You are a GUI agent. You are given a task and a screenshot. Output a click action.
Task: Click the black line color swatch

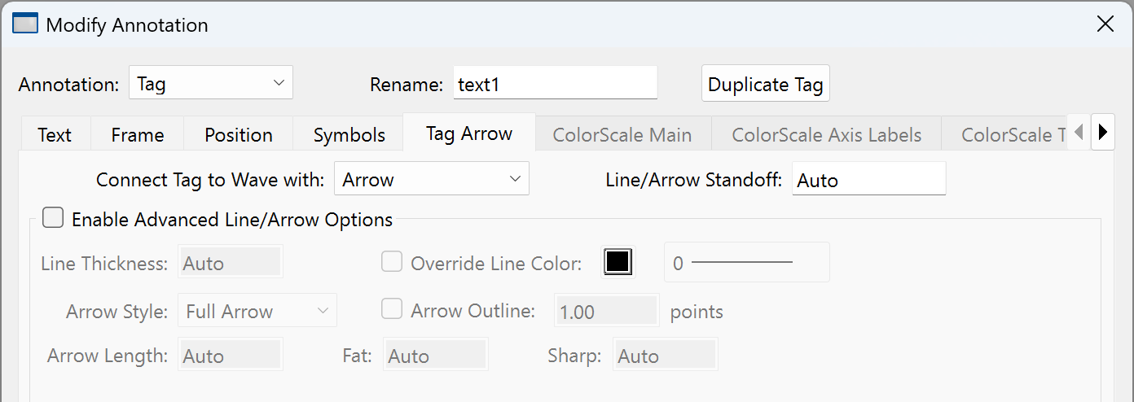[617, 262]
